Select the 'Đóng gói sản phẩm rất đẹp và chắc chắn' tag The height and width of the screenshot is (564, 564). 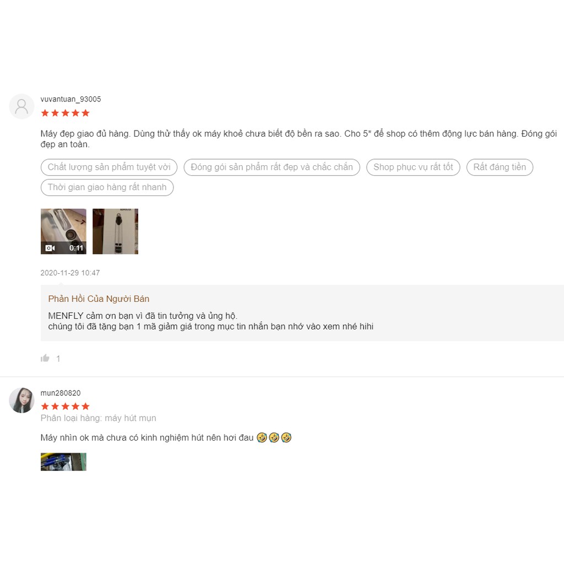272,167
